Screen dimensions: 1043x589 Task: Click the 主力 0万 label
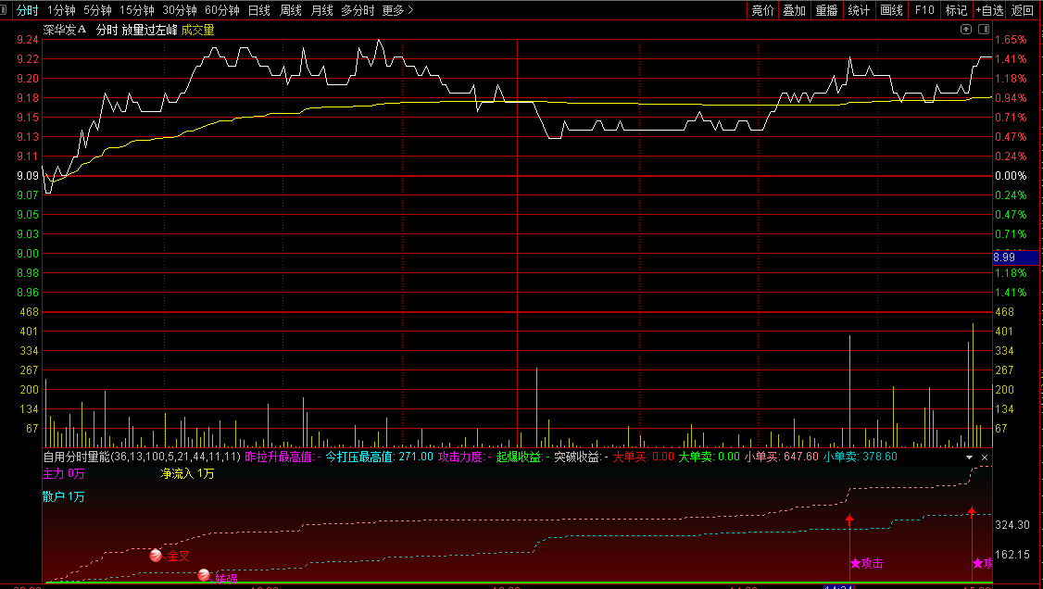tap(64, 474)
